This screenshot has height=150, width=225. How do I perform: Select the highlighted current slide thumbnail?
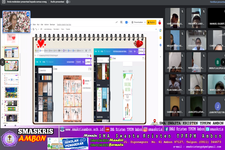[11, 52]
